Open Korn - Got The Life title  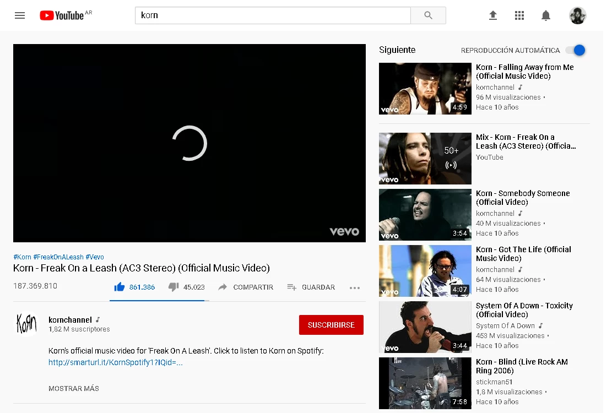click(x=523, y=254)
